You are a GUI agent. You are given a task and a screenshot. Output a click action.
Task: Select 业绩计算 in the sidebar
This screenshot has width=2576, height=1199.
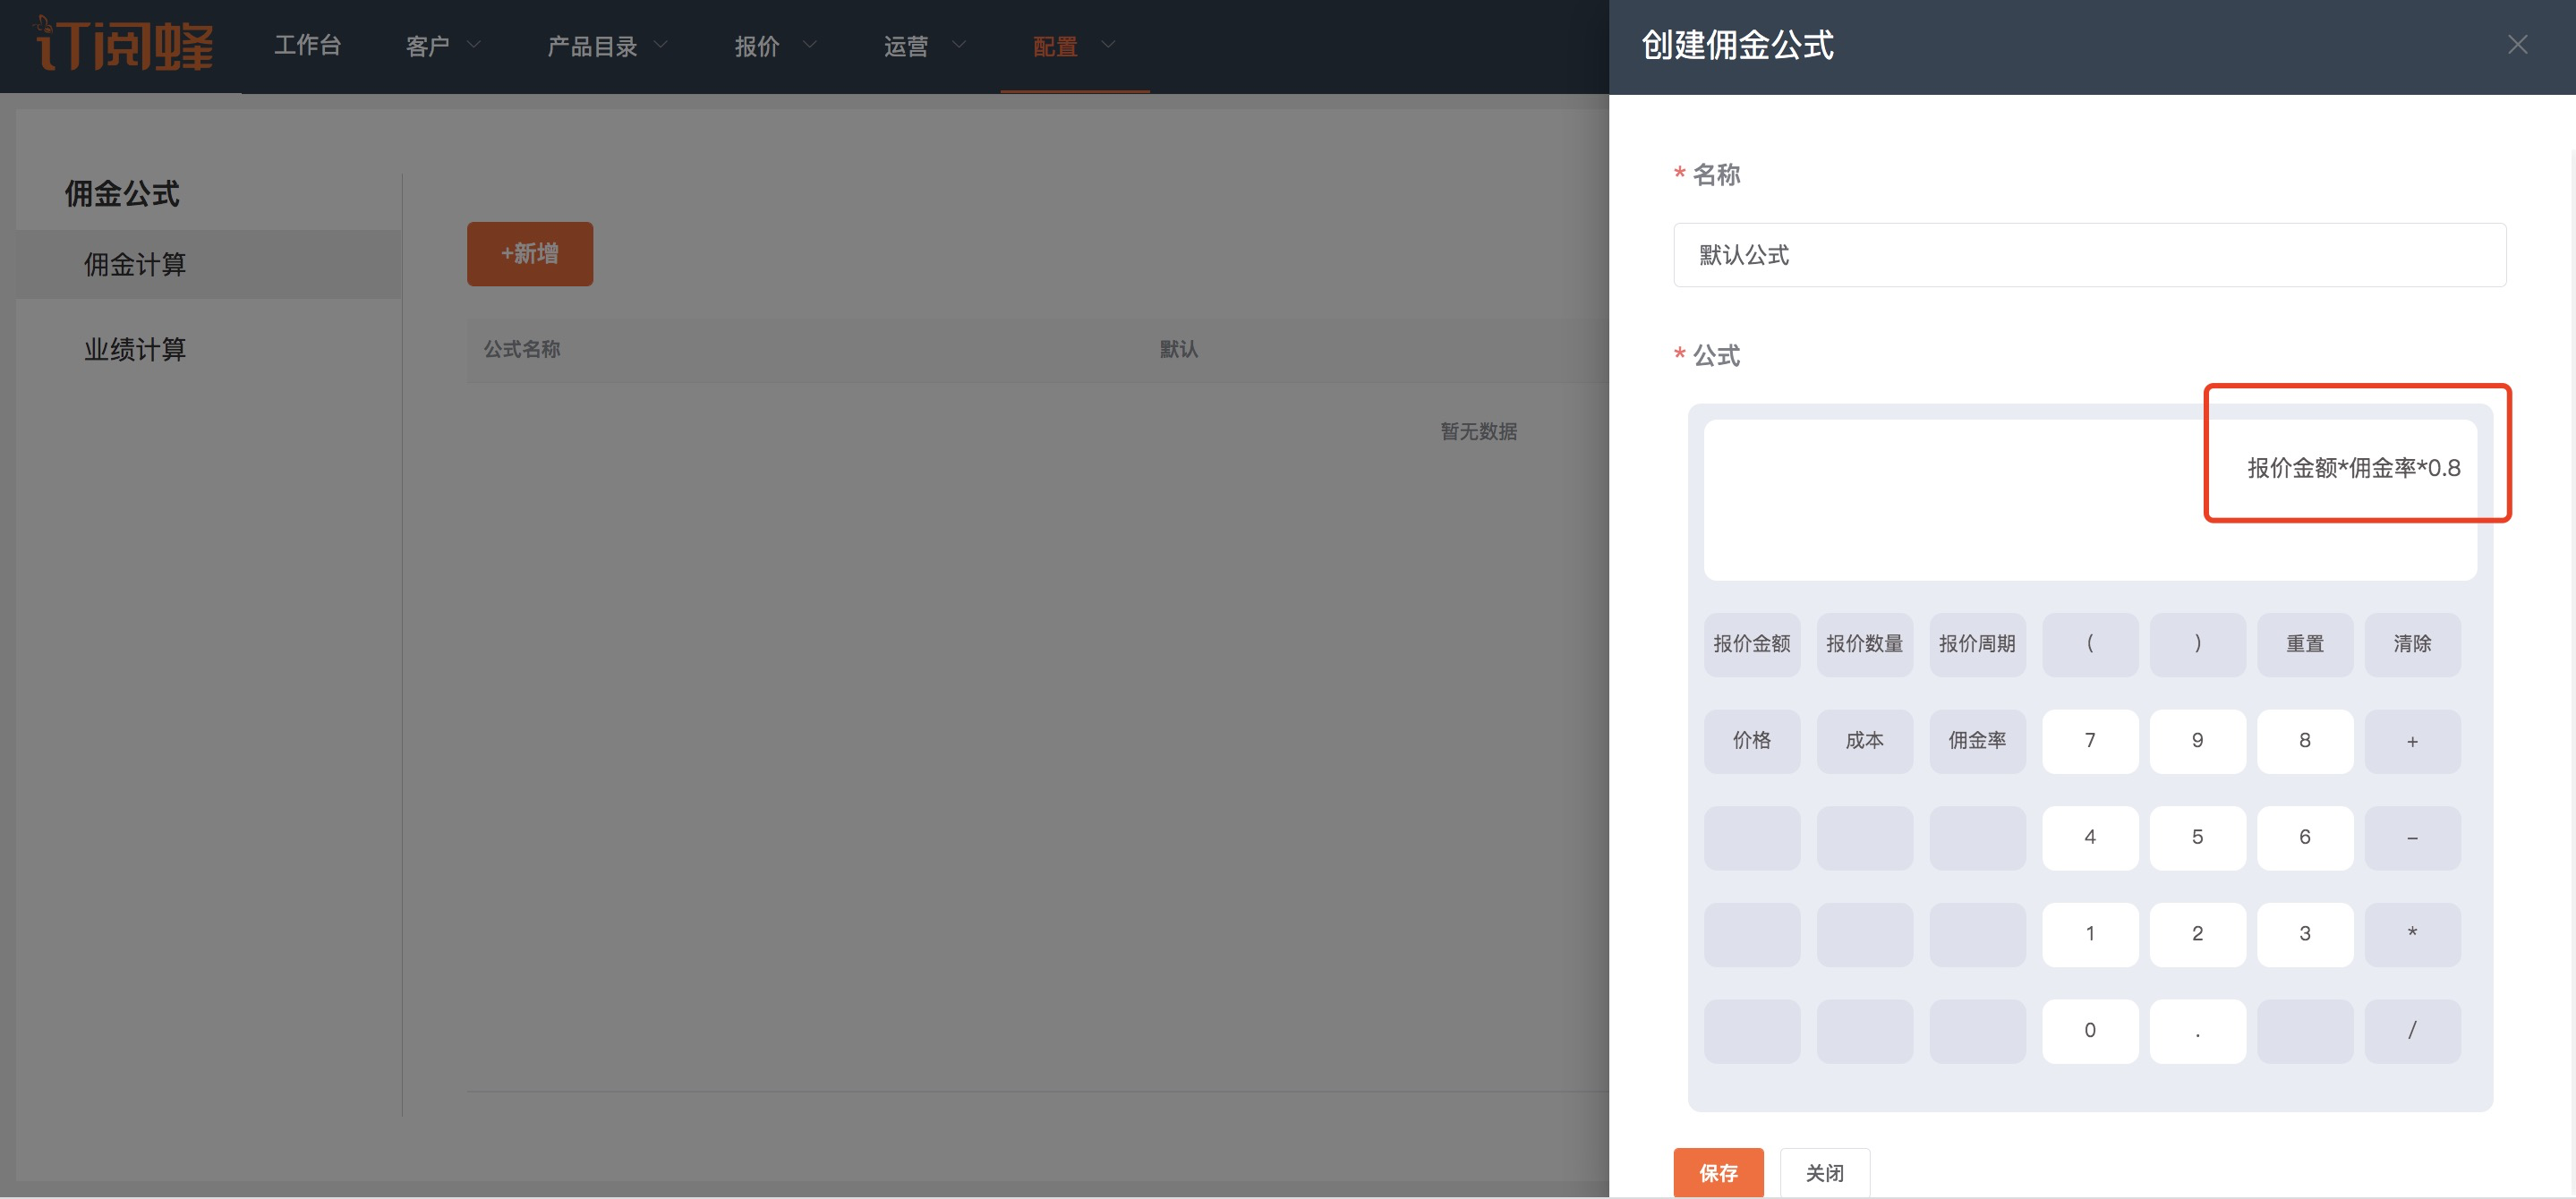(135, 349)
